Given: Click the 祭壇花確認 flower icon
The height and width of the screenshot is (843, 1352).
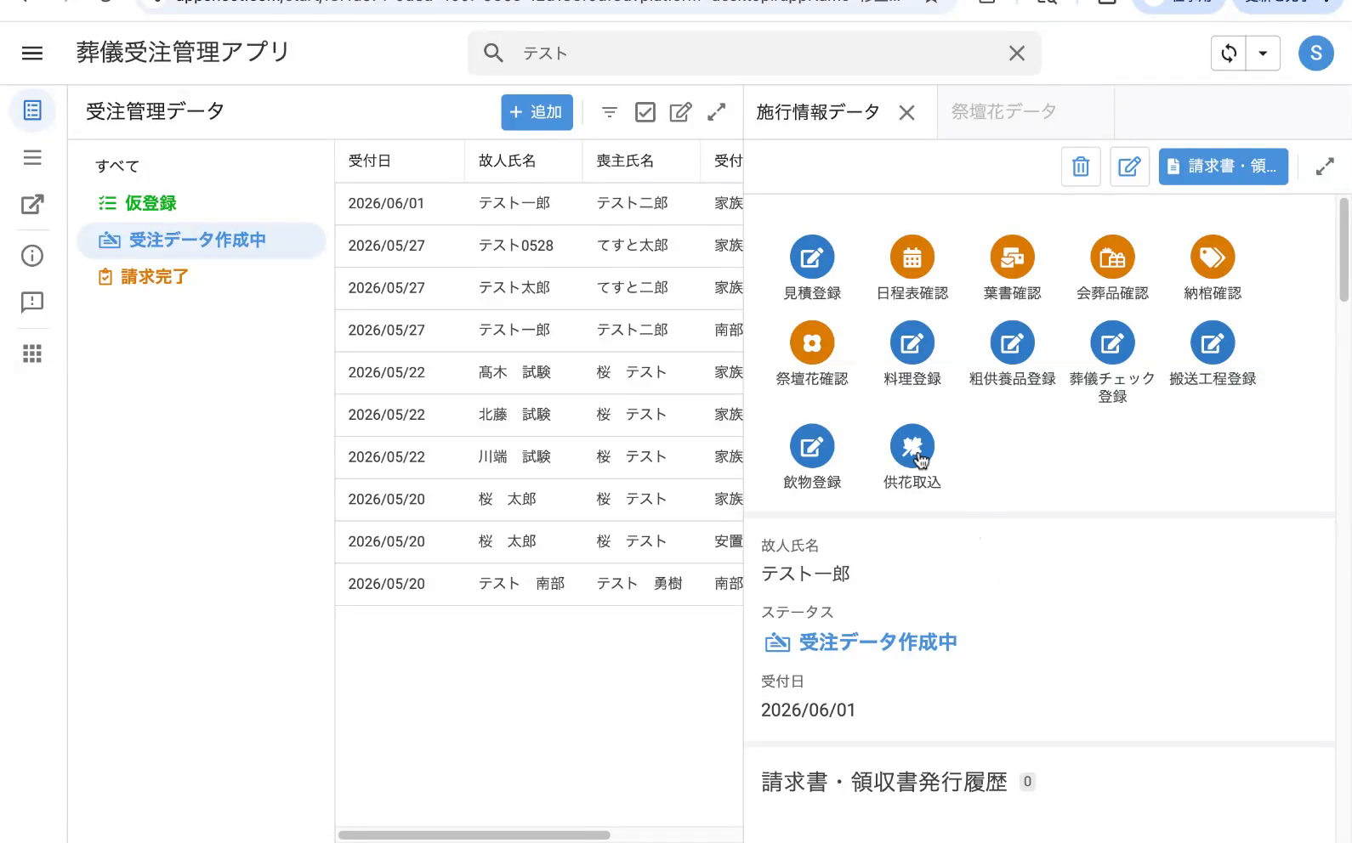Looking at the screenshot, I should (812, 342).
